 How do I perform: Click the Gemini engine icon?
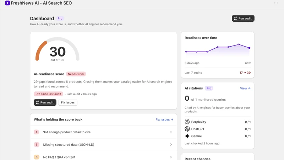[187, 136]
